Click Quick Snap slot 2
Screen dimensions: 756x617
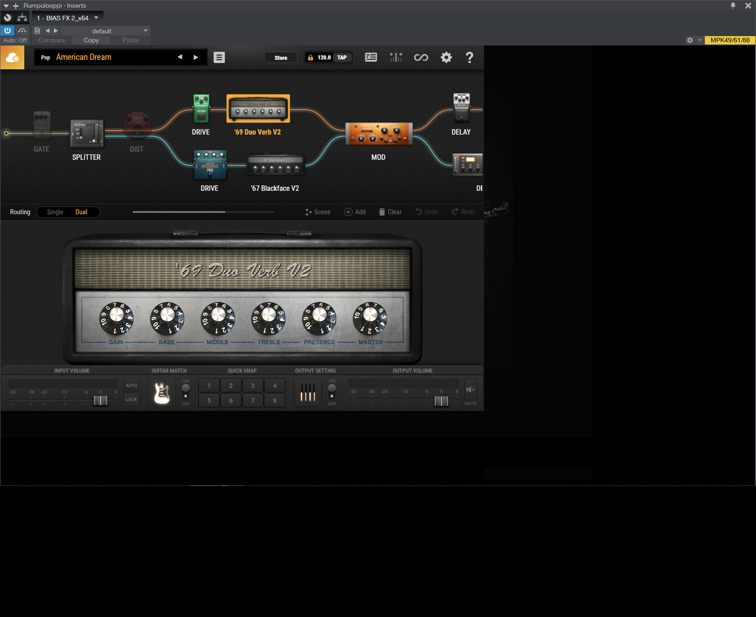click(231, 386)
